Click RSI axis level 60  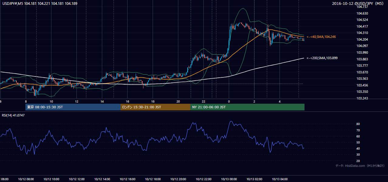coord(358,136)
